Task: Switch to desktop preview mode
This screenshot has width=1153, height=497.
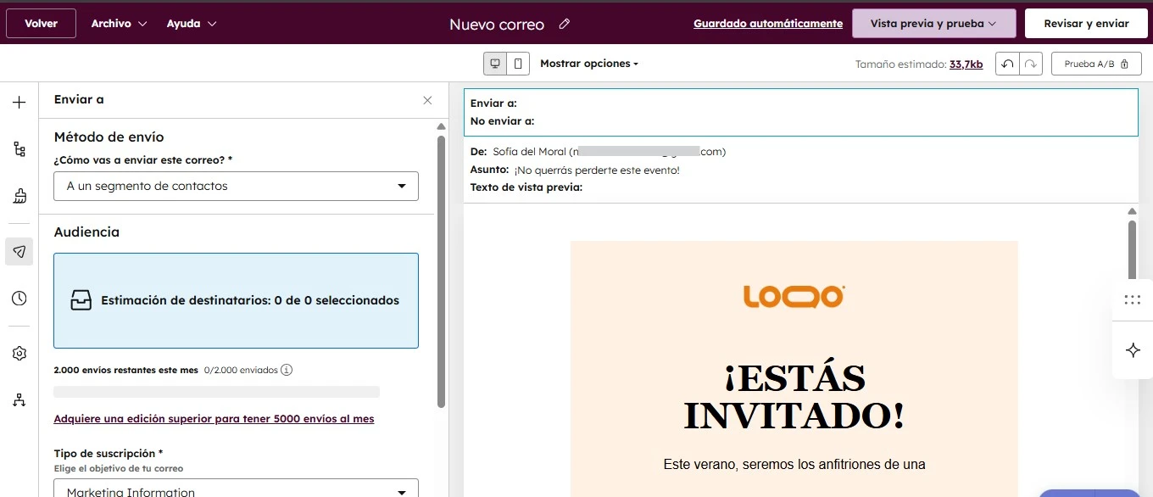Action: tap(494, 63)
